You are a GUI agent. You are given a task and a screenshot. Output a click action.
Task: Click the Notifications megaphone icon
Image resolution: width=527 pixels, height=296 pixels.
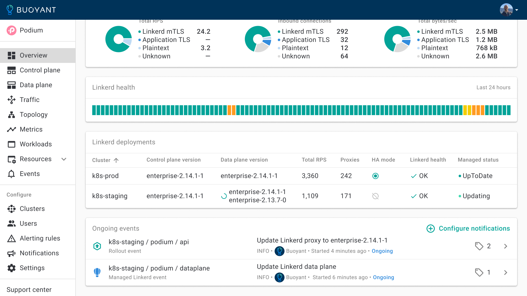pyautogui.click(x=12, y=253)
